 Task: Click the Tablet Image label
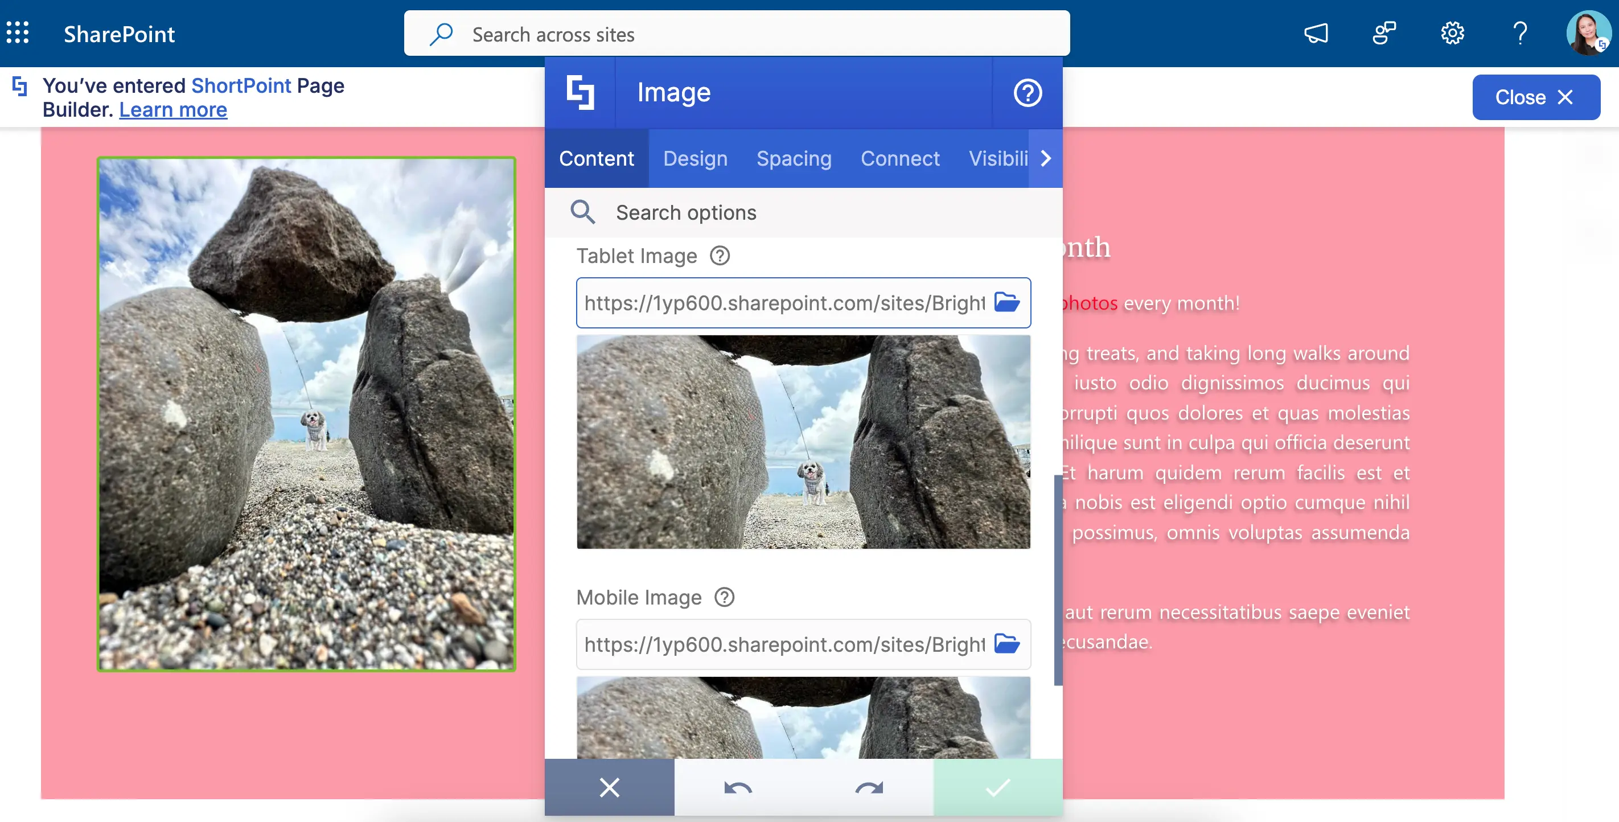pos(636,256)
